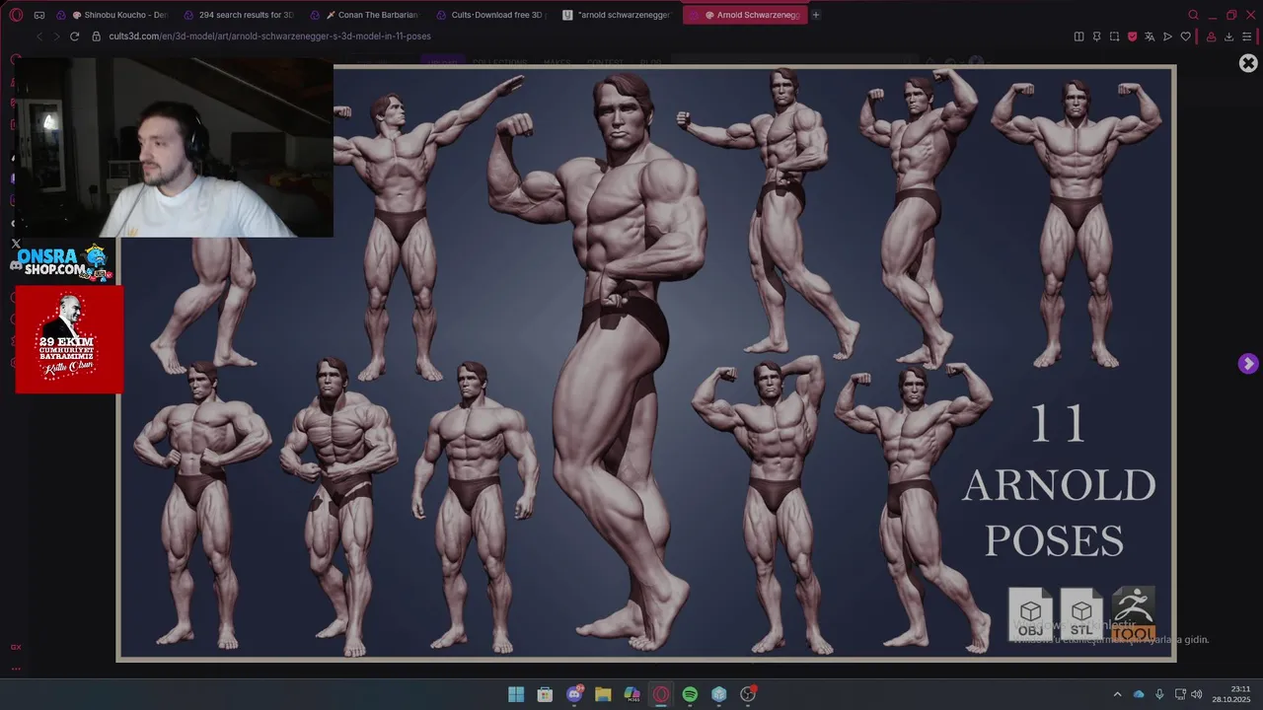Screen dimensions: 1263x710
Task: Close the image lightbox with the X button
Action: (1248, 63)
